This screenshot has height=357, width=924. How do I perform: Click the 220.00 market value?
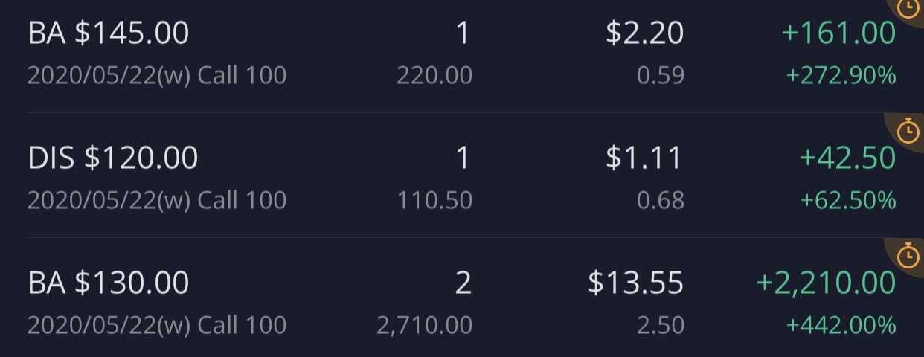(x=434, y=75)
